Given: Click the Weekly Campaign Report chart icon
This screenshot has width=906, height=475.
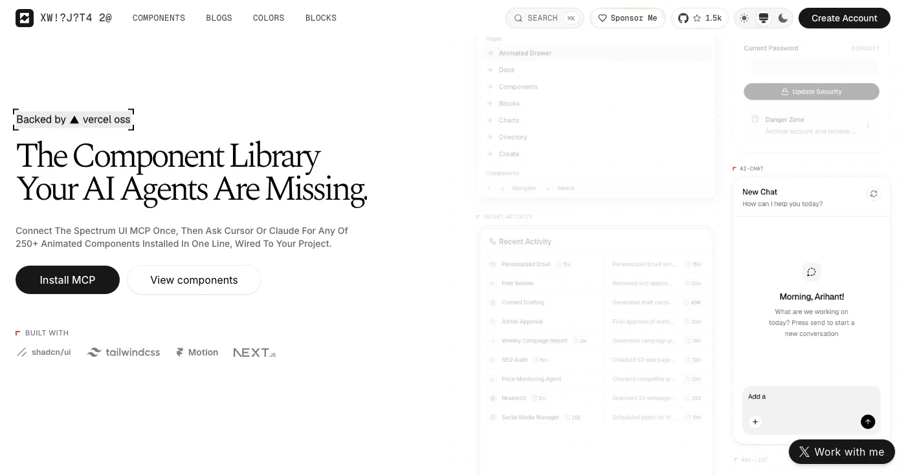Looking at the screenshot, I should click(x=493, y=341).
